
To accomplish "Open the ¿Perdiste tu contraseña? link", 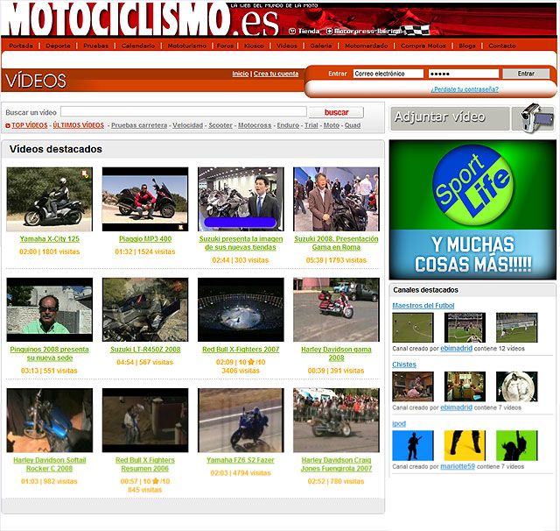I will pos(465,89).
